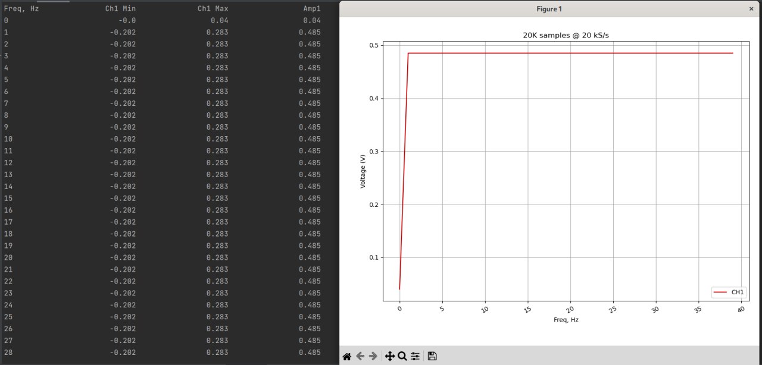Activate the Zoom to rectangle tool
Viewport: 762px width, 365px height.
[x=402, y=356]
